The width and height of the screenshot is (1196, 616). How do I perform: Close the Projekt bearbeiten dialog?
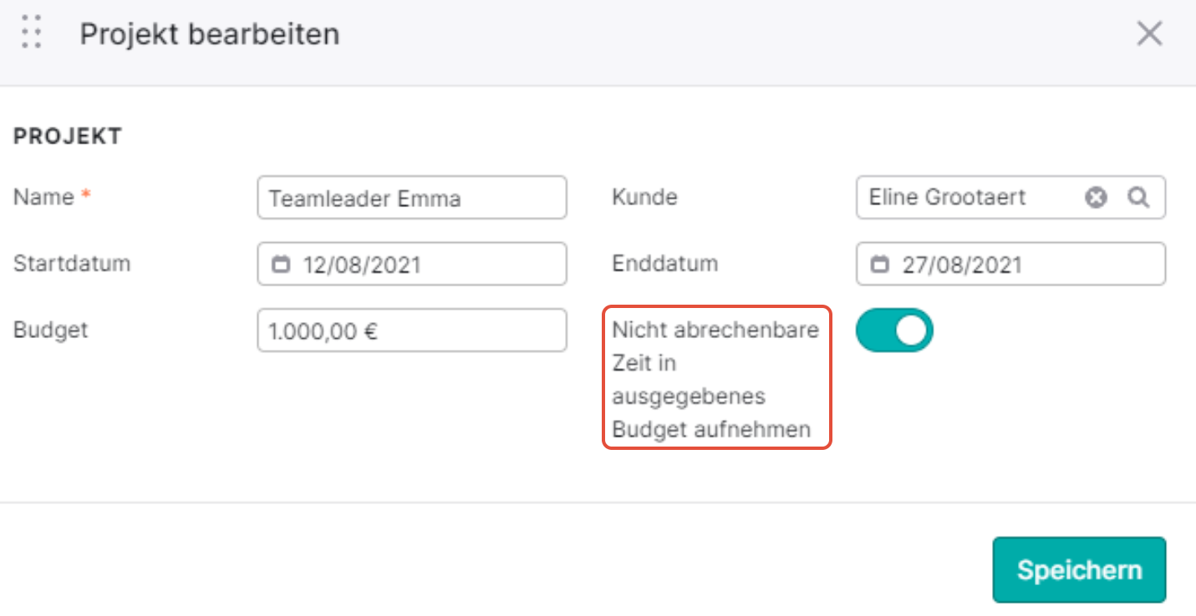pos(1150,33)
